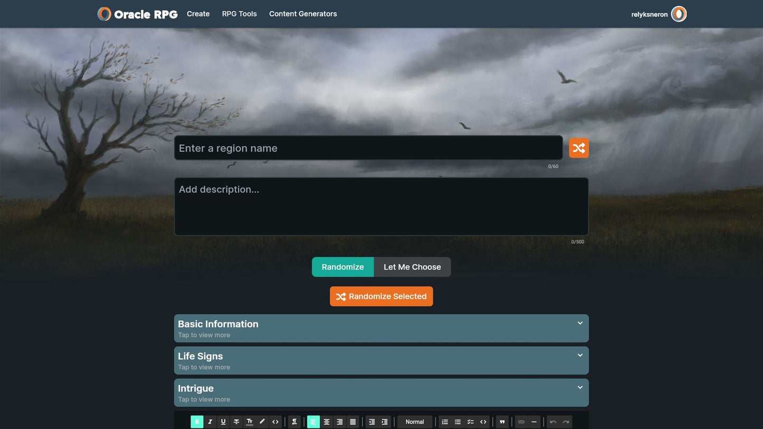Toggle bold formatting button
Screen dimensions: 763x429
pos(197,422)
